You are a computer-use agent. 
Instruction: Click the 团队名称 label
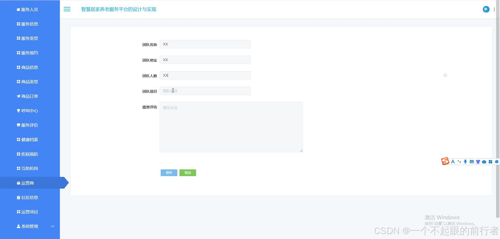150,45
